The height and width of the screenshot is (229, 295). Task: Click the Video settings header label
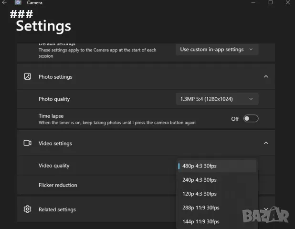tap(55, 143)
